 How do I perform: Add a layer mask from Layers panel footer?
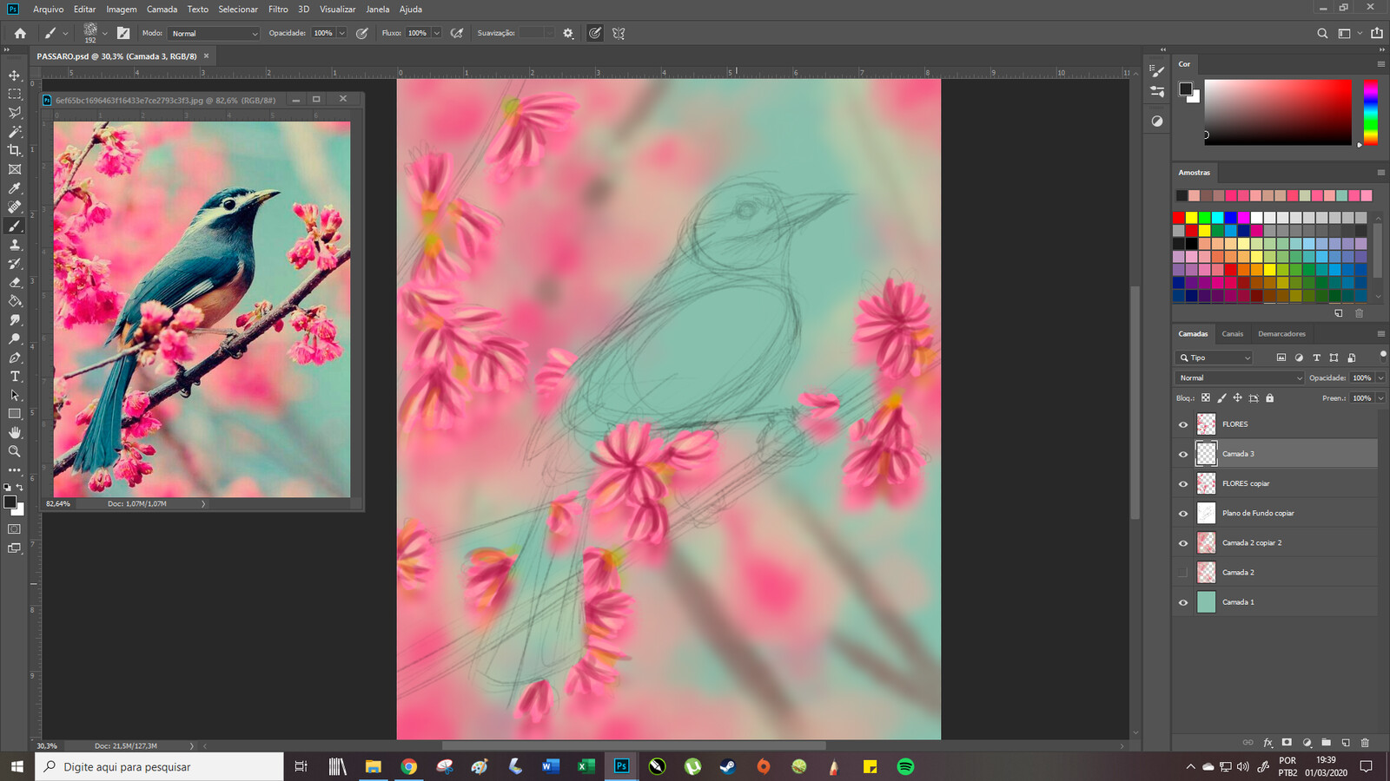pos(1287,743)
